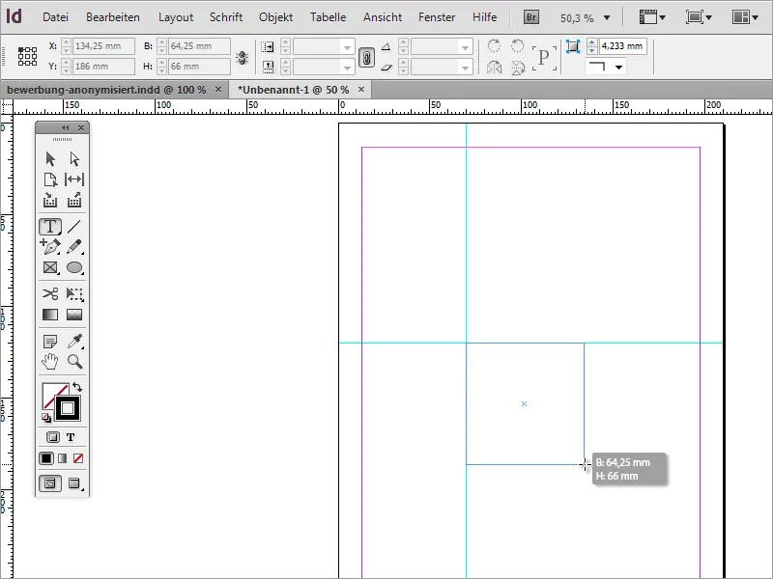Toggle the constrain width and height link
Screen dimensions: 773x579
coord(366,56)
